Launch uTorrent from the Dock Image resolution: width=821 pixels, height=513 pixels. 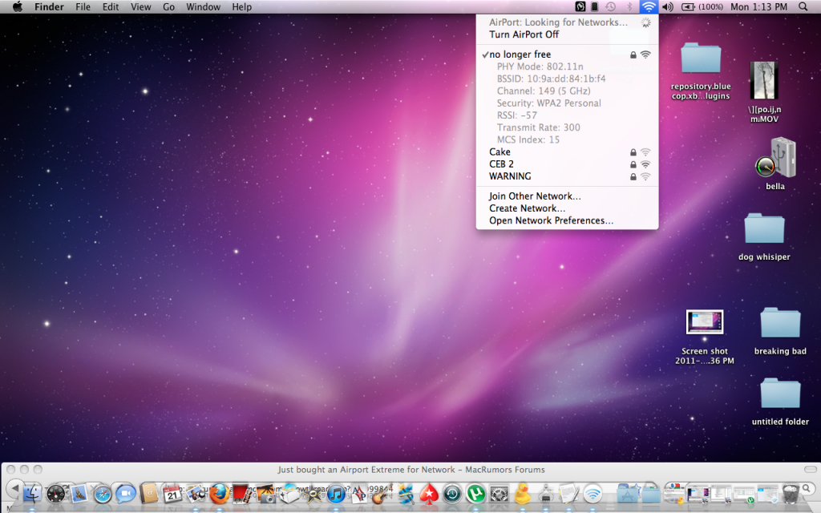[x=475, y=494]
